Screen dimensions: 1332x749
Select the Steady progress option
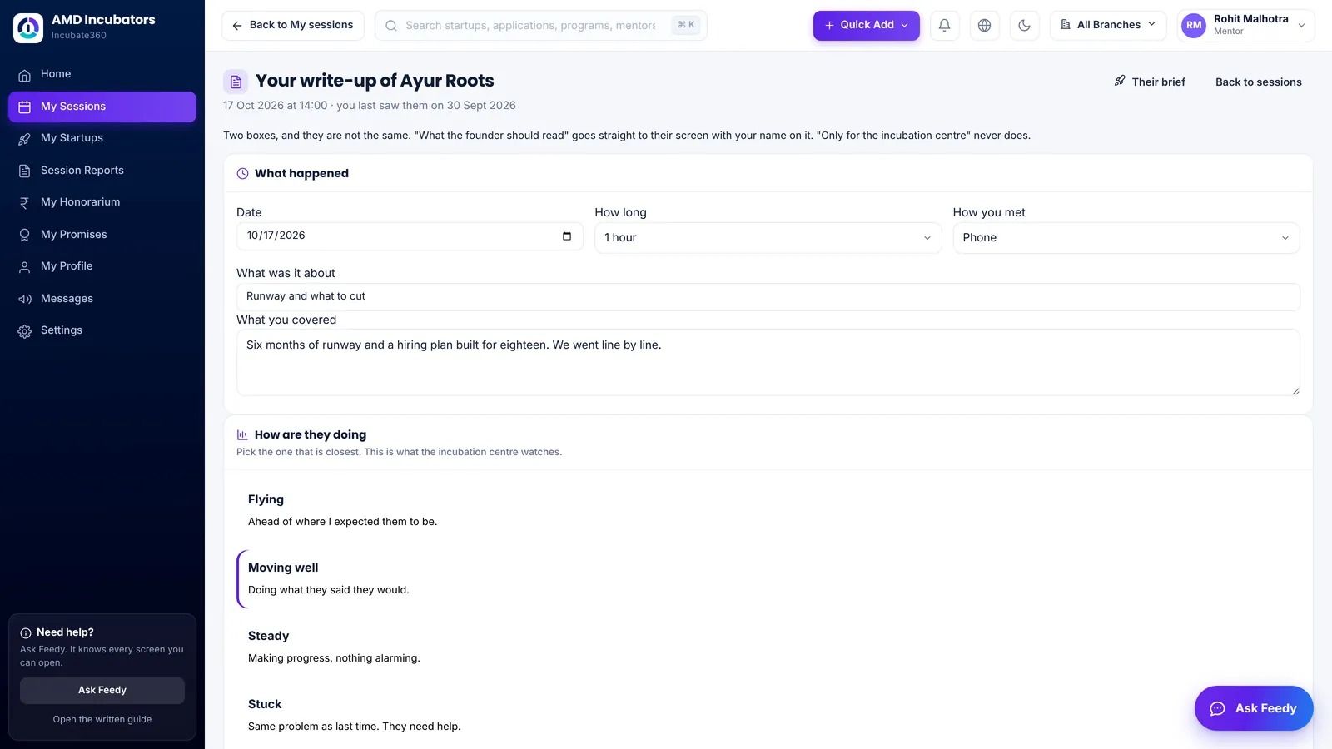768,647
